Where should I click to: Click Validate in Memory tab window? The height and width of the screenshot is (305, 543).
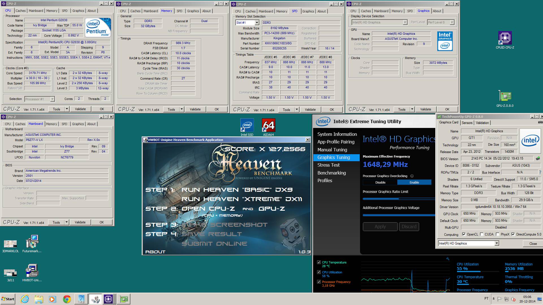[x=195, y=109]
